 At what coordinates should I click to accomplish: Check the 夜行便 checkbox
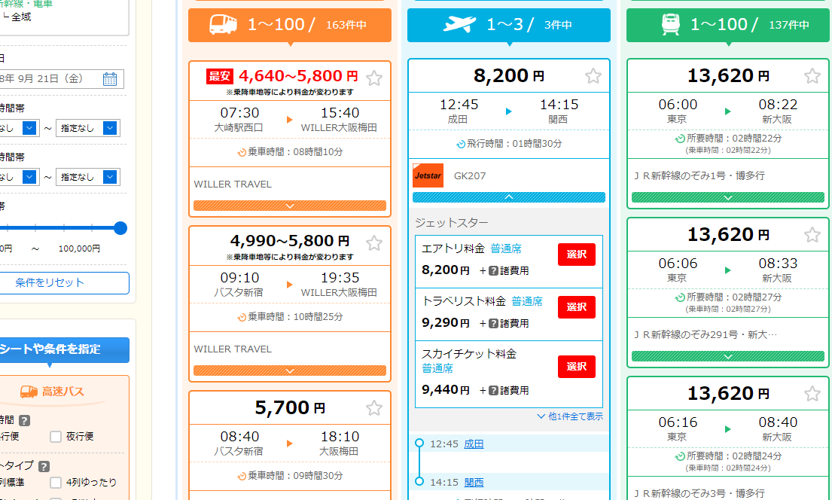click(x=56, y=436)
